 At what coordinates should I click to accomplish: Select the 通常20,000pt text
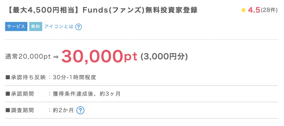click(28, 56)
